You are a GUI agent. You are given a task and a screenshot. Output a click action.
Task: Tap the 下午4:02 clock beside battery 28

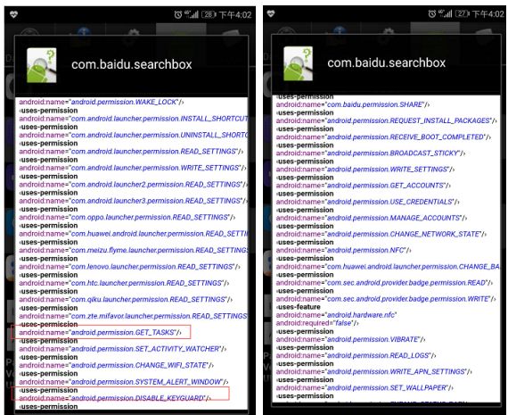pos(235,15)
